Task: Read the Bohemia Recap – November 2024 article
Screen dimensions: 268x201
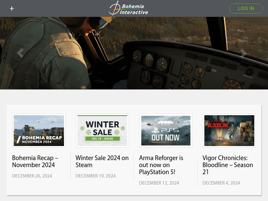Action: tap(35, 161)
